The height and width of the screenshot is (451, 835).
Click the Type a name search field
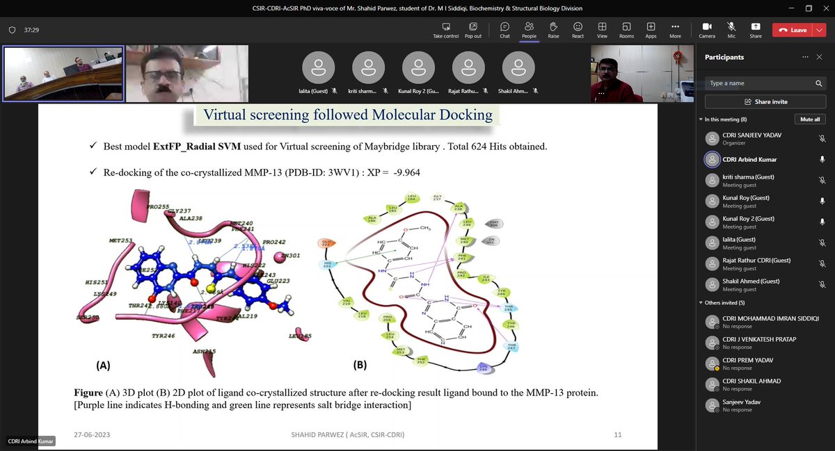click(x=758, y=83)
